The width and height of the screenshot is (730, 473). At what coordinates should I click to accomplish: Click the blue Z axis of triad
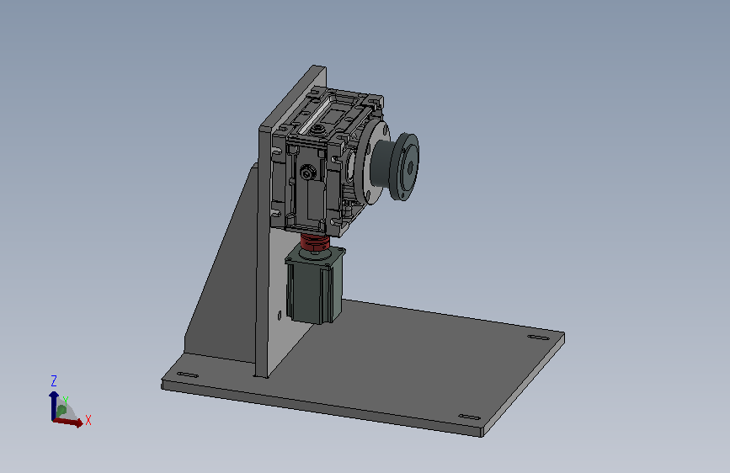[54, 405]
